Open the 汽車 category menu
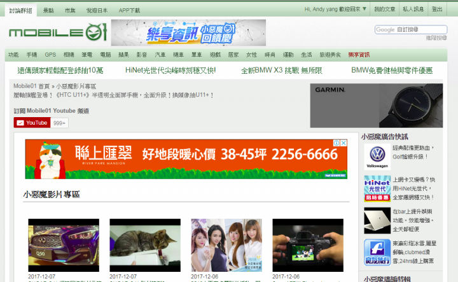This screenshot has width=458, height=282. [160, 55]
